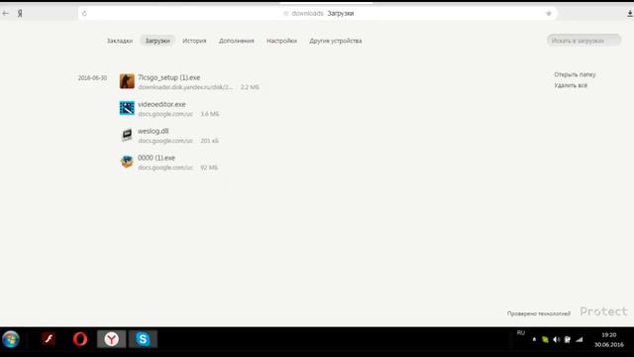Open the volume speaker tray icon
This screenshot has height=357, width=634.
557,339
